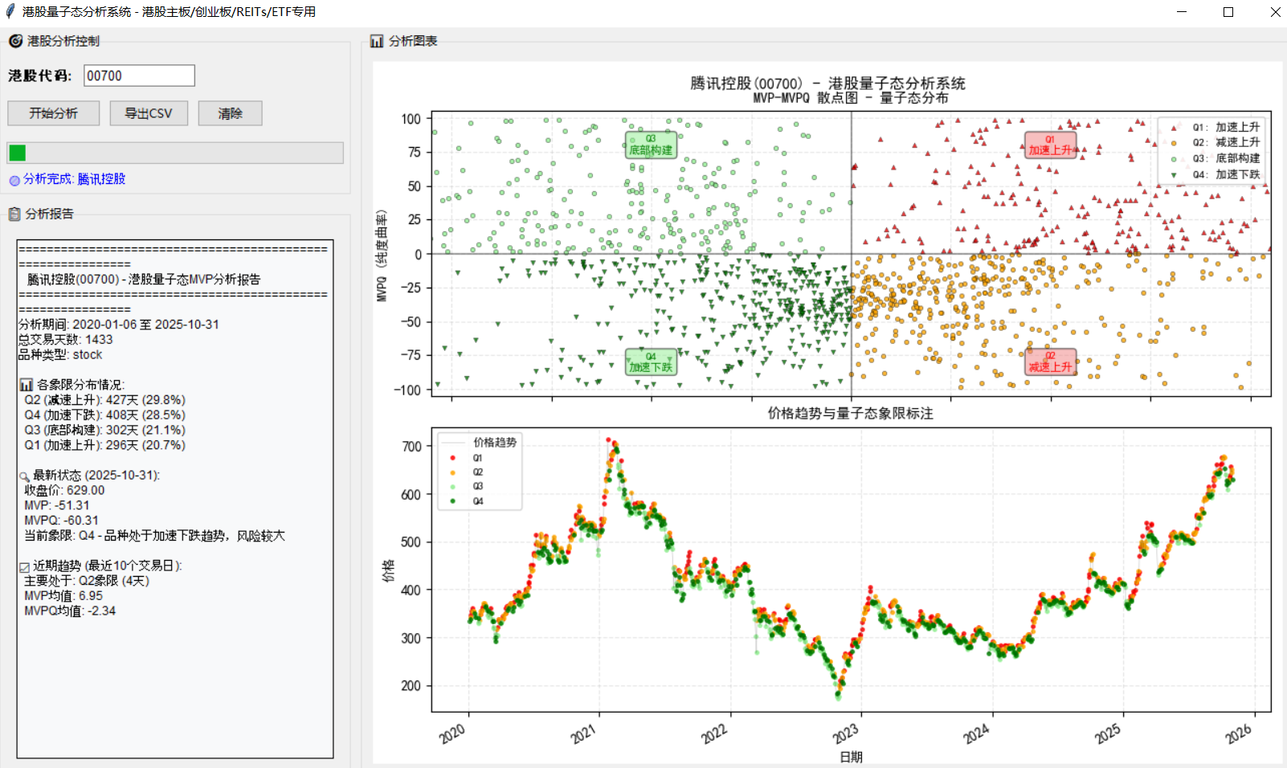Click the target icon beside 港股分析控制
This screenshot has width=1287, height=768.
[x=15, y=41]
